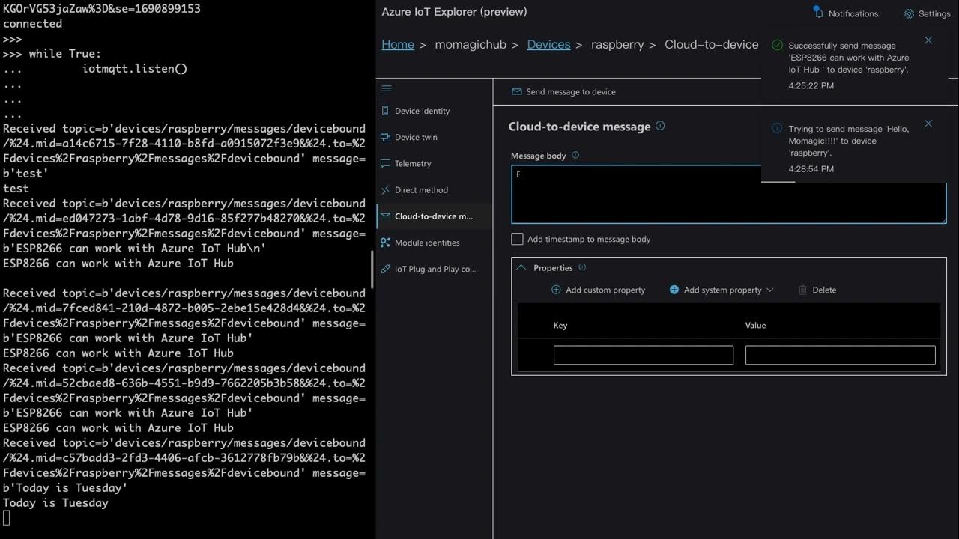Click info icon next to Properties
959x539 pixels.
pos(582,267)
